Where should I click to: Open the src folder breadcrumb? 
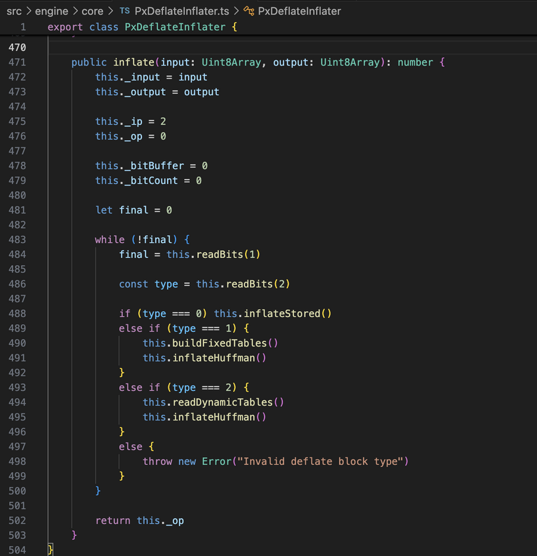click(x=14, y=11)
